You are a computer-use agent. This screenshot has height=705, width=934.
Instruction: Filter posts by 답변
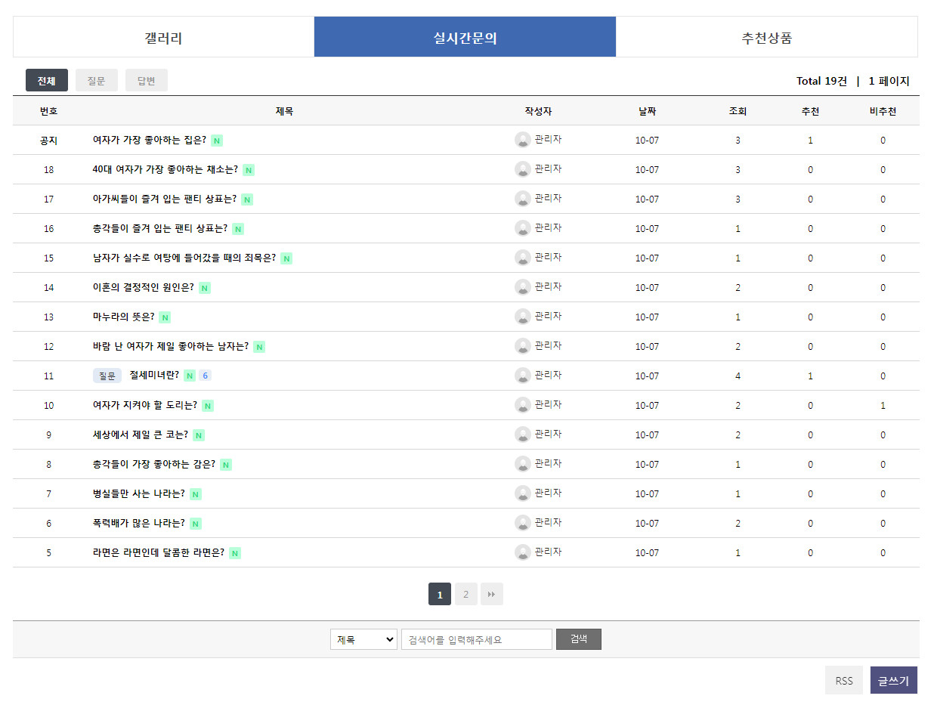pos(147,81)
